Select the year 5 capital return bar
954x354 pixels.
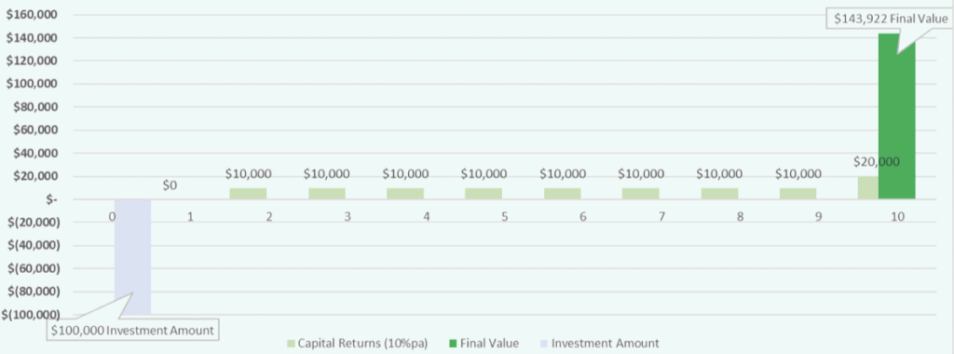click(484, 194)
